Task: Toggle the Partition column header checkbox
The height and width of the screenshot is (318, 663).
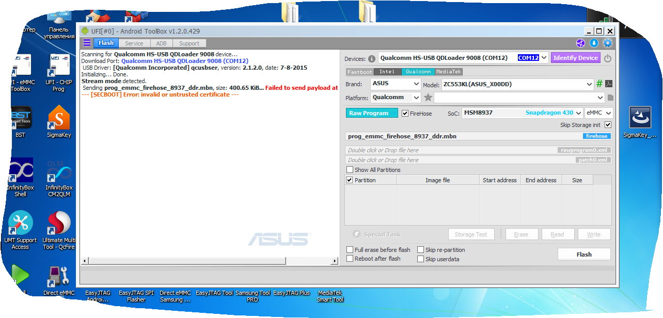Action: pyautogui.click(x=350, y=180)
